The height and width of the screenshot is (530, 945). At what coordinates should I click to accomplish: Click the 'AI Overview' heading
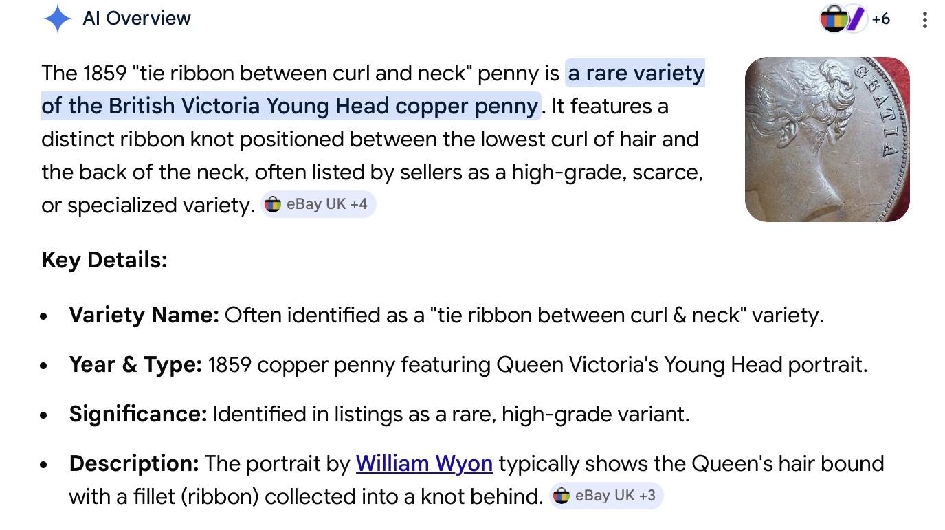(x=137, y=19)
